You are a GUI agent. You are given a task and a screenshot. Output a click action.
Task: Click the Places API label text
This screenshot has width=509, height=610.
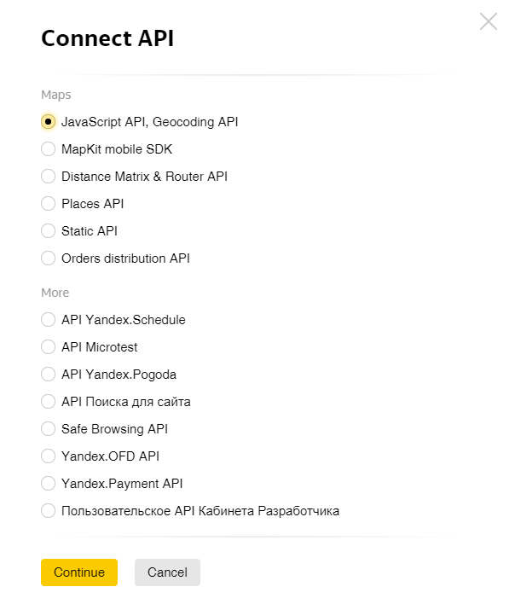tap(93, 203)
